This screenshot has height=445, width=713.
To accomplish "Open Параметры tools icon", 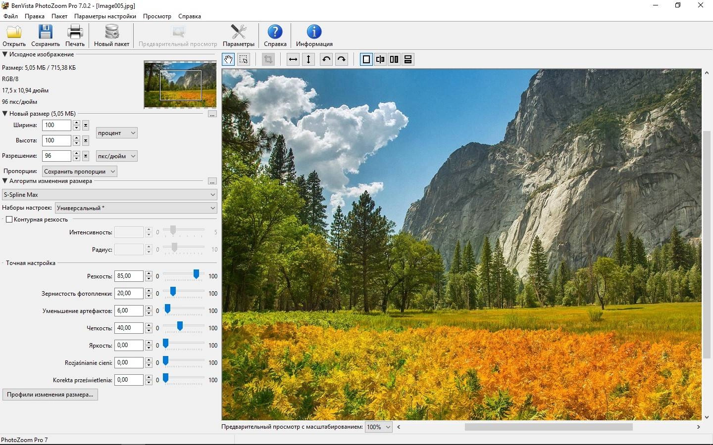I will coord(238,36).
